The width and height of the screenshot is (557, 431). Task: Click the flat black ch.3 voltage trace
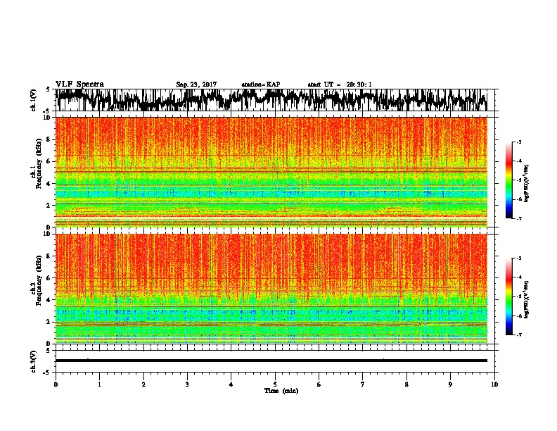click(x=271, y=361)
